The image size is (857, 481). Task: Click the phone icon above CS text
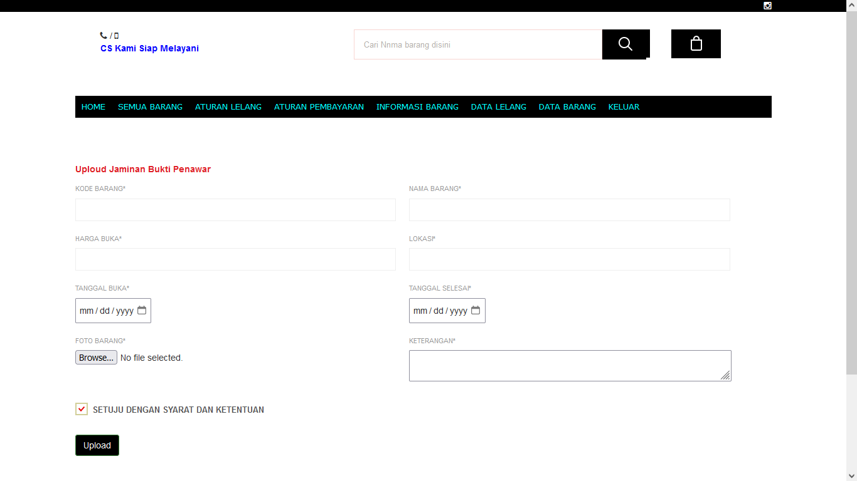(104, 36)
